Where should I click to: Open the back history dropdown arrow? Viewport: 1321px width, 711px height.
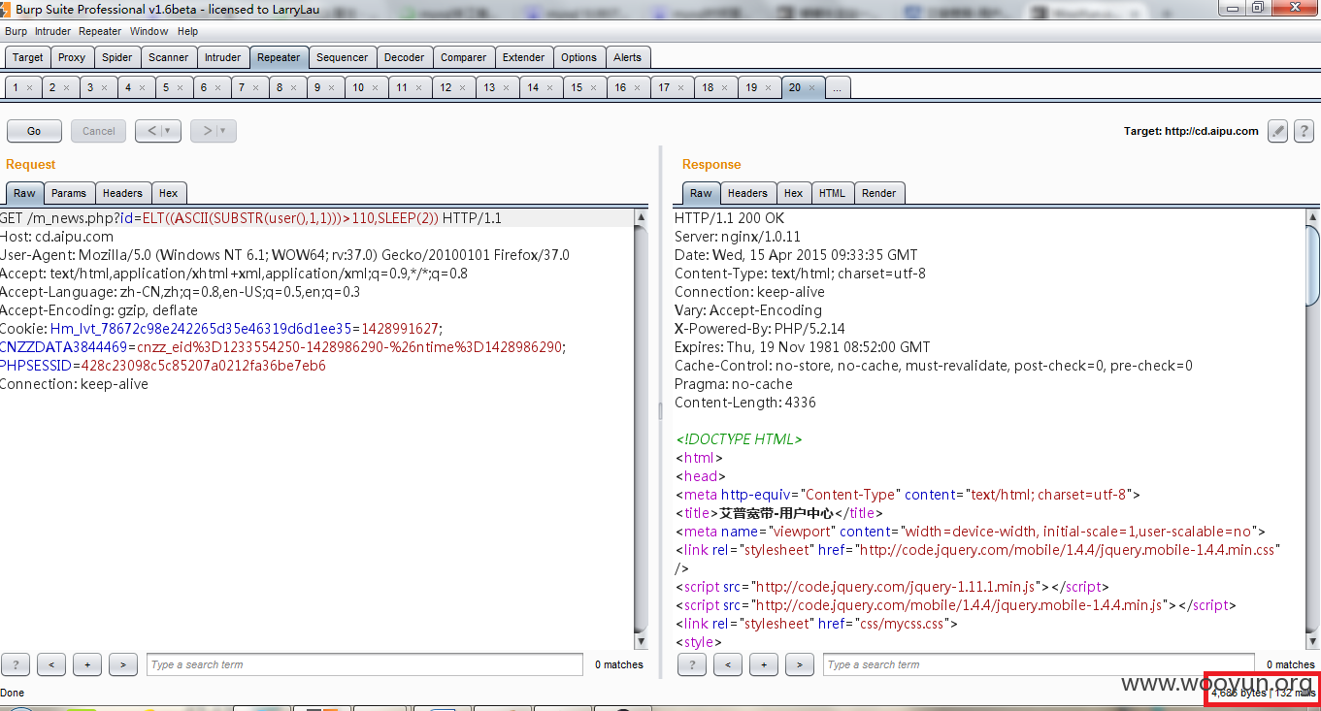(167, 131)
